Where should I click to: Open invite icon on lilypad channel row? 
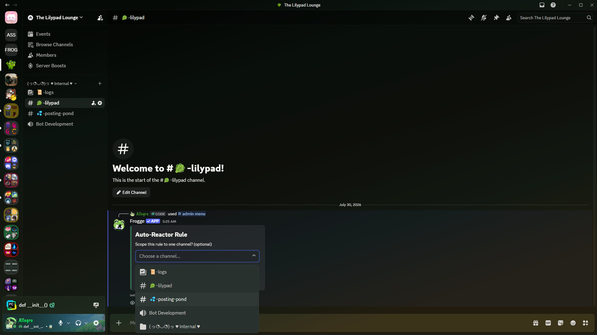point(93,103)
